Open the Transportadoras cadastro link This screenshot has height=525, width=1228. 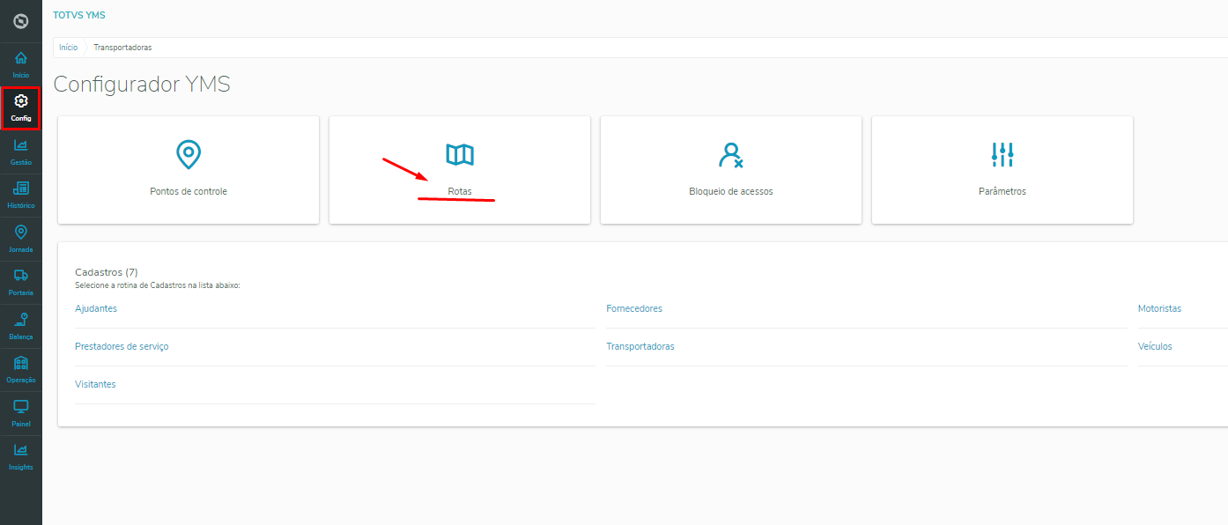coord(640,346)
